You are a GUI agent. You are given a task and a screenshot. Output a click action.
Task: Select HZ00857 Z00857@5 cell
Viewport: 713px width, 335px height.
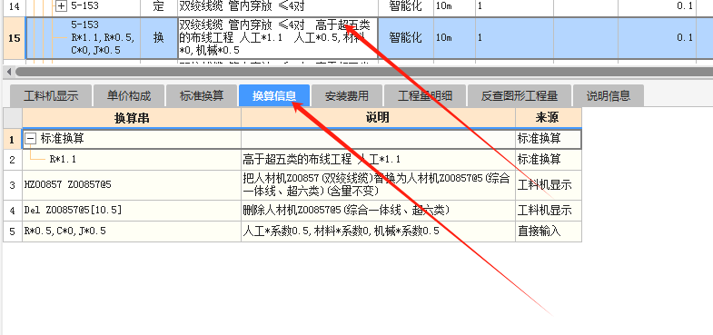(x=132, y=185)
